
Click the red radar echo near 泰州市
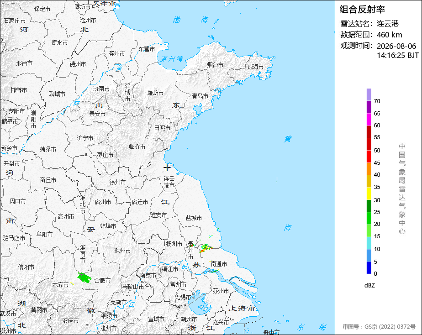pos(206,248)
